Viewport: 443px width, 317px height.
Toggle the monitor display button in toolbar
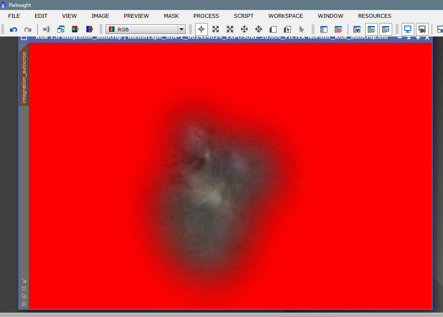pos(408,30)
